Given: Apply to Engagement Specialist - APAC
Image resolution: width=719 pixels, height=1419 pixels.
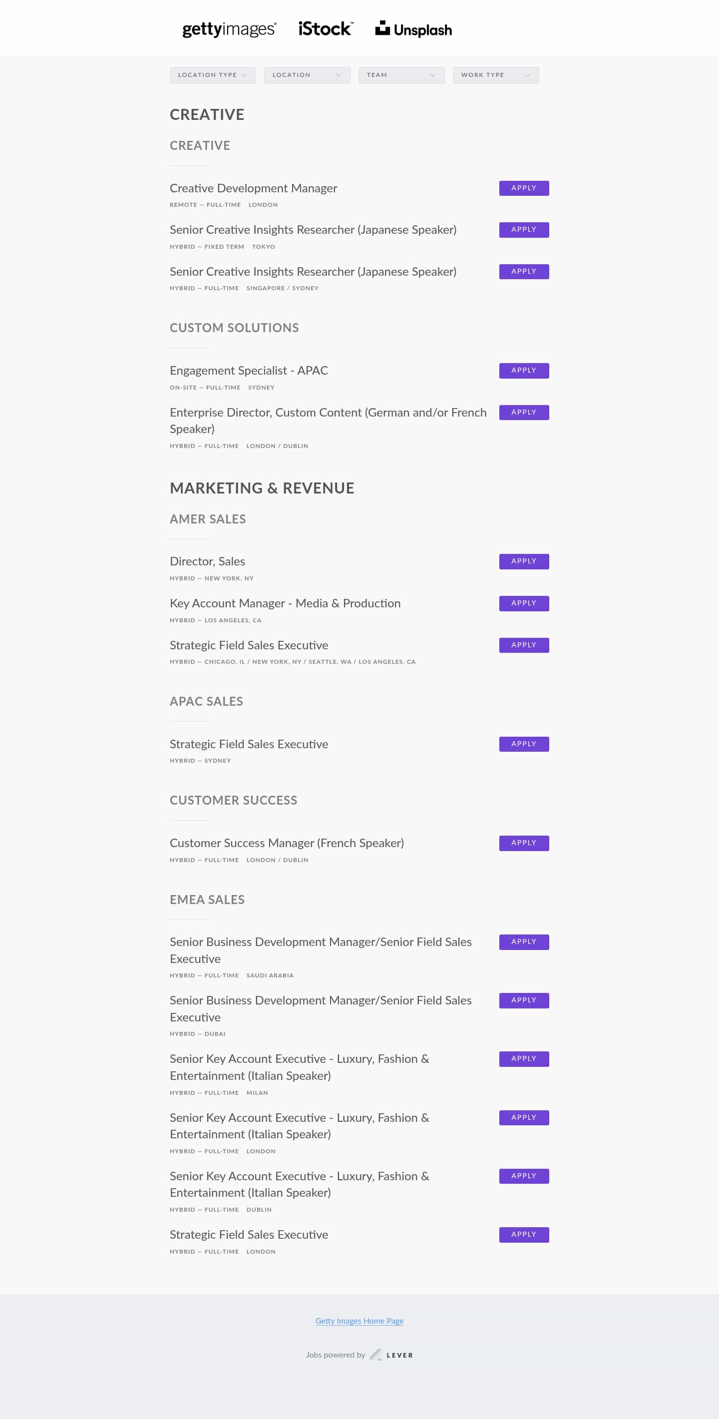Looking at the screenshot, I should (x=524, y=370).
